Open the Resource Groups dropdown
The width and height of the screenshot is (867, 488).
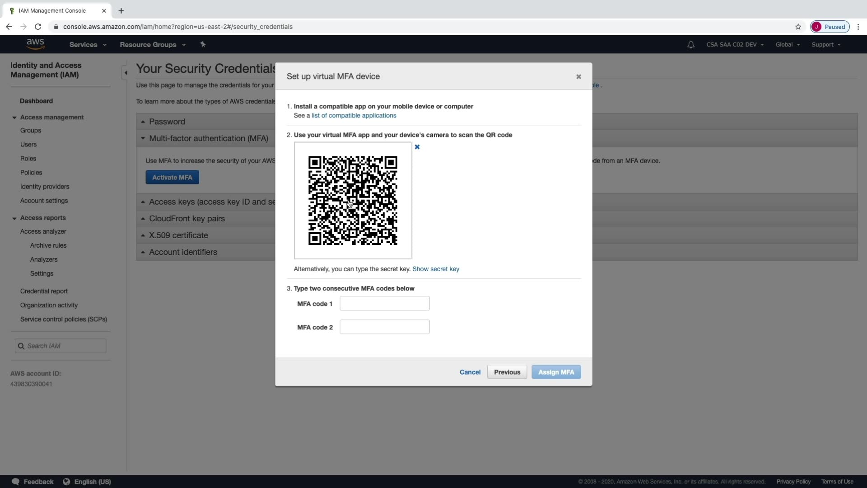pyautogui.click(x=152, y=44)
